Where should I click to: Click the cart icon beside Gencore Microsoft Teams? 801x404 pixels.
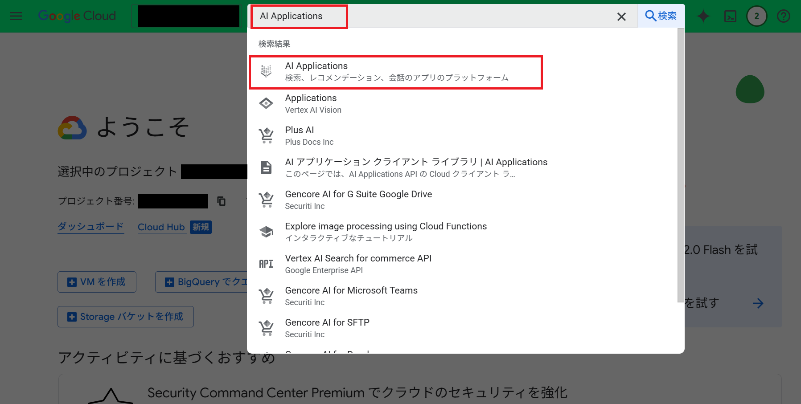(267, 296)
